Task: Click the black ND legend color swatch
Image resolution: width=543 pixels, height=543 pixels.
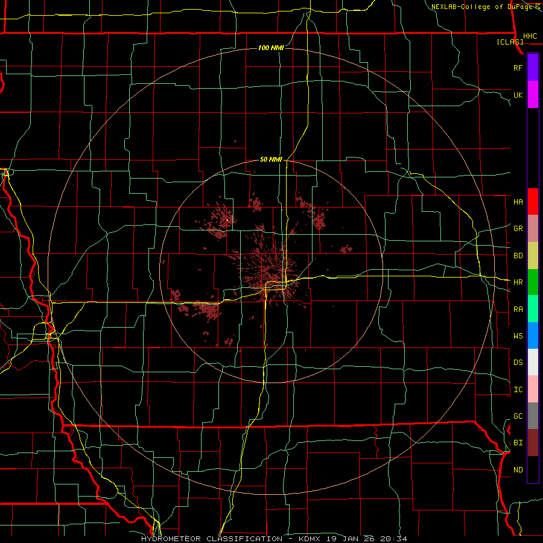Action: tap(533, 469)
